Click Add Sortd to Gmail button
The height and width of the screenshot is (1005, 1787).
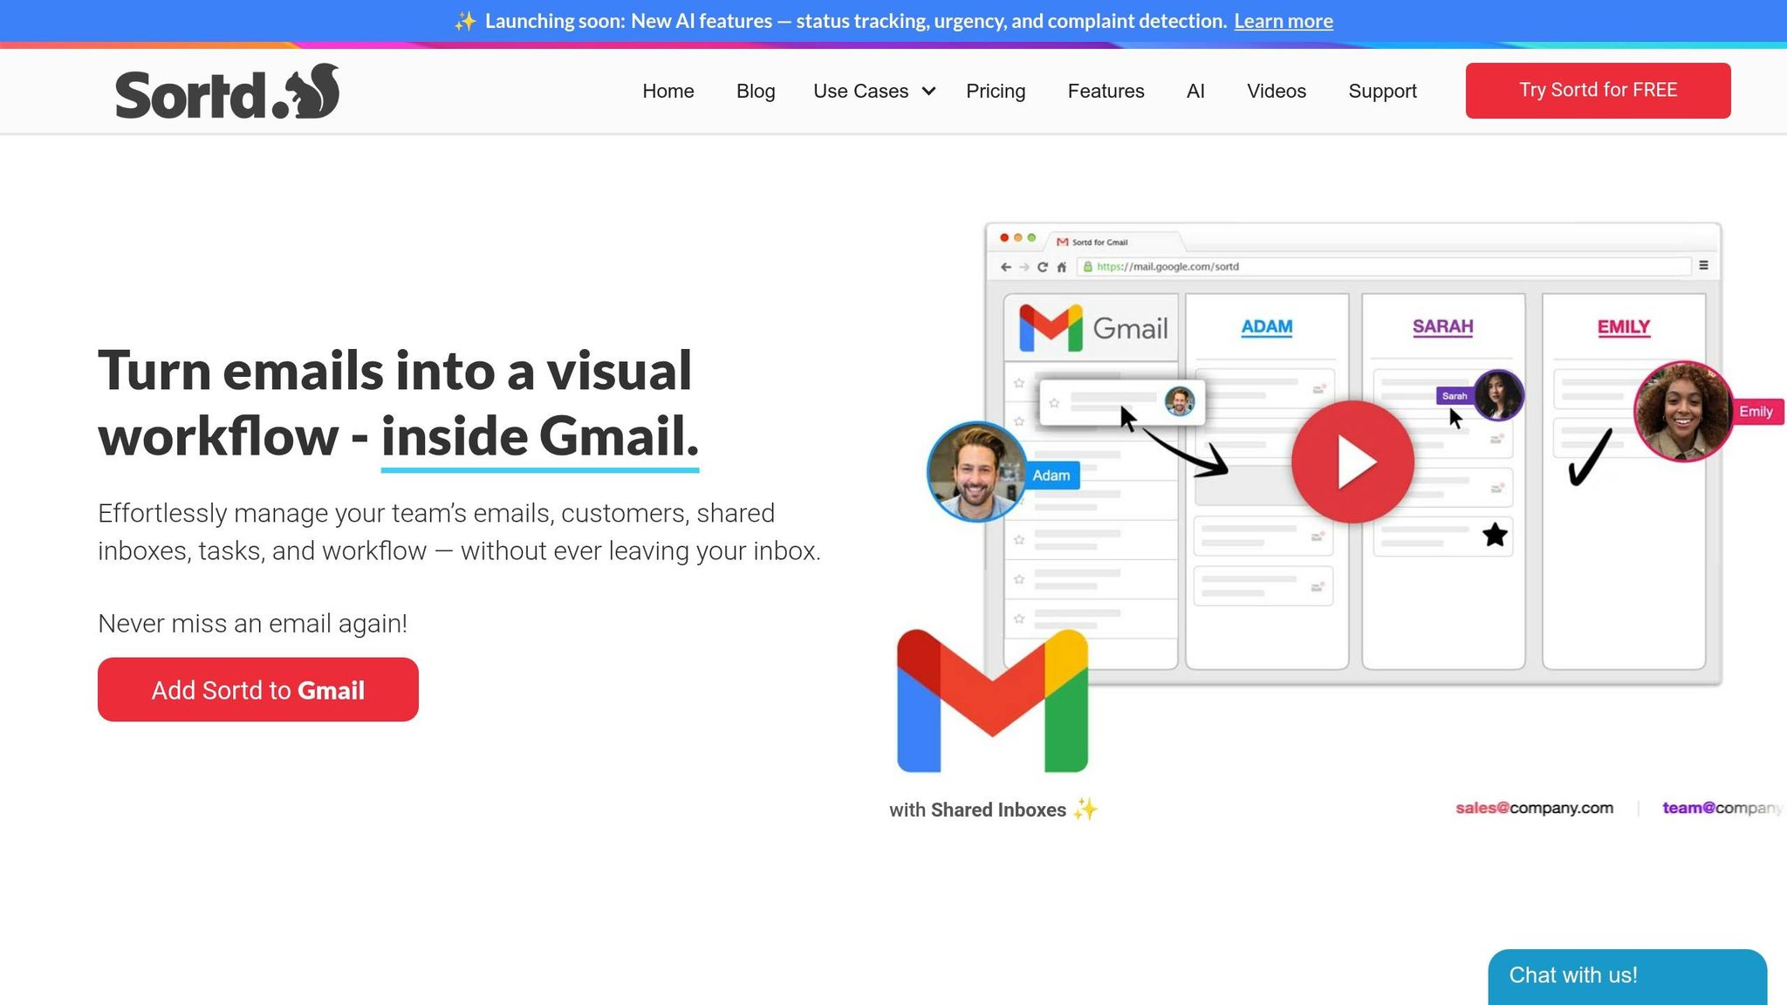coord(258,689)
